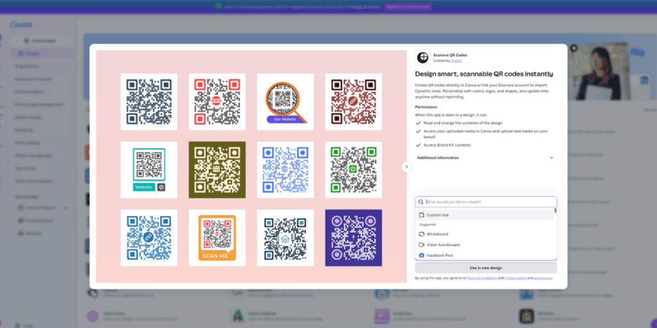The height and width of the screenshot is (328, 657).
Task: Close the Scanova app dialog
Action: 574,48
